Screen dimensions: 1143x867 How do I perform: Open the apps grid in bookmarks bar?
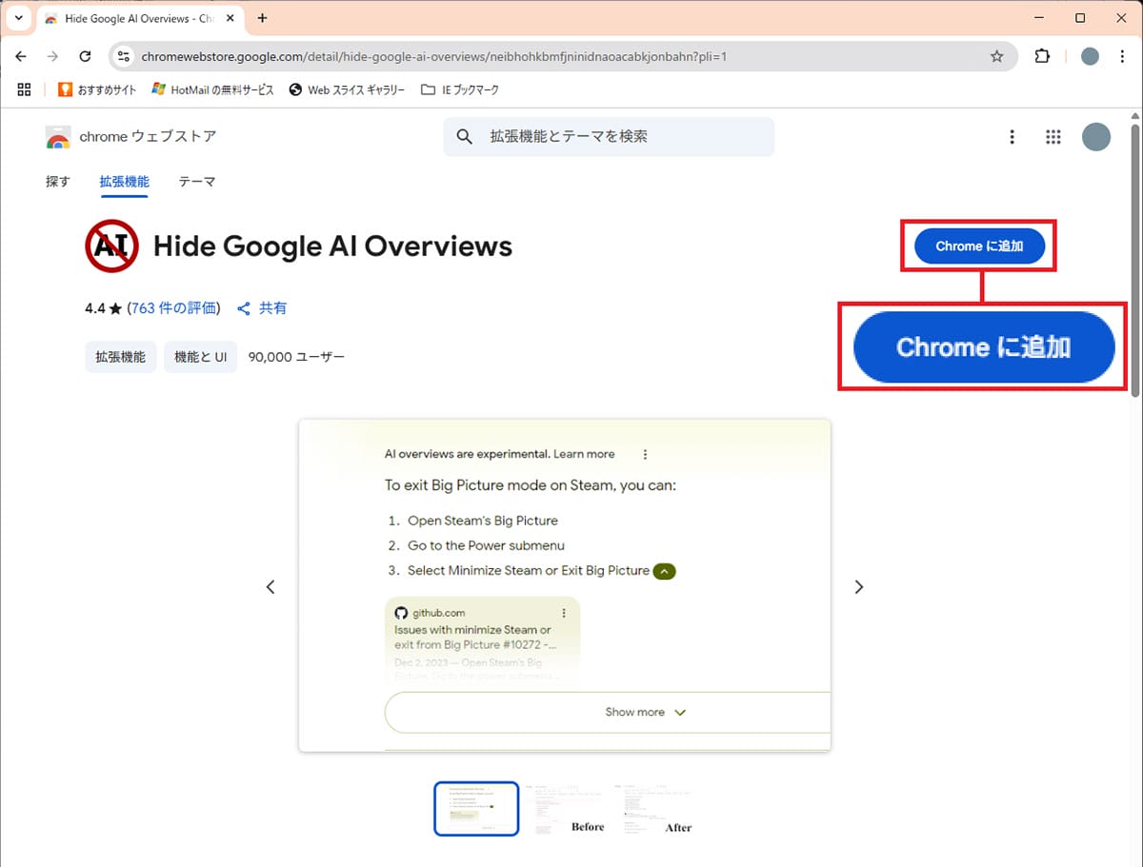pos(24,89)
